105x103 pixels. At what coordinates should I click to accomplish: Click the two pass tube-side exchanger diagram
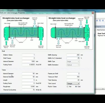click(x=70, y=33)
